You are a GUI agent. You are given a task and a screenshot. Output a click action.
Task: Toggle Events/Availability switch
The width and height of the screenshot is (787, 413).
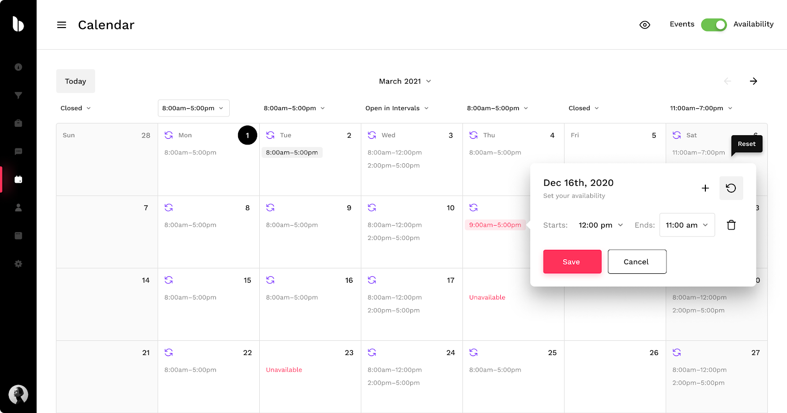pos(713,25)
